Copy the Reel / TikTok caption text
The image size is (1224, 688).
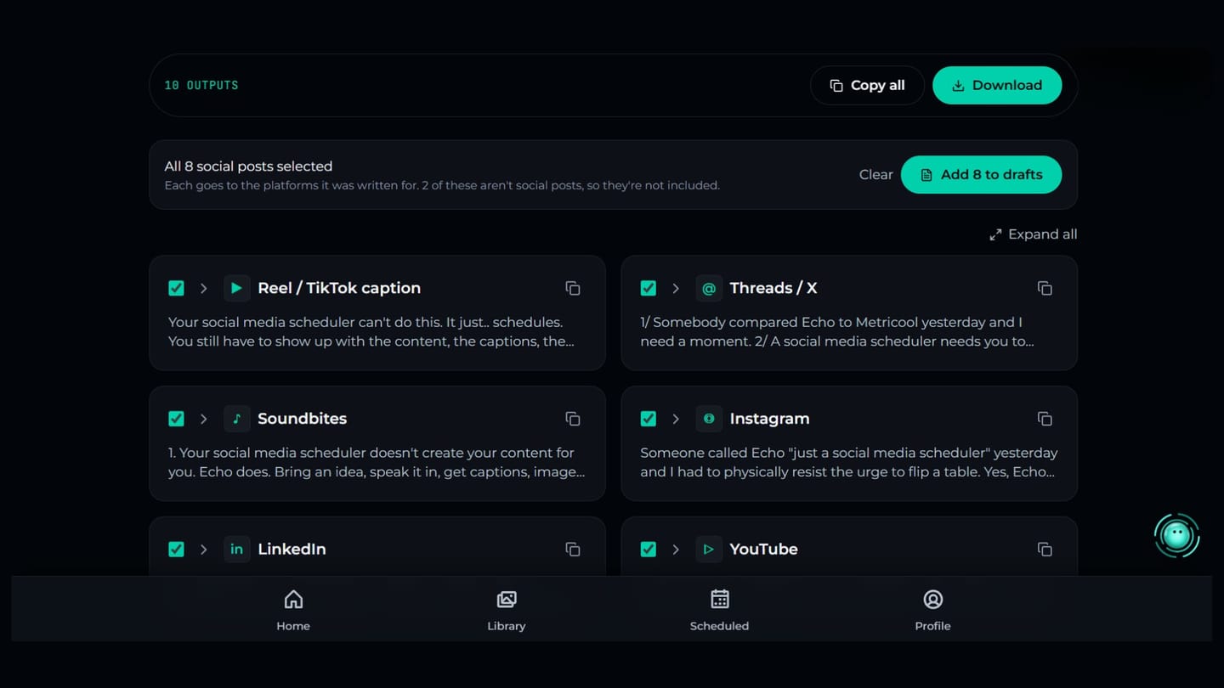(573, 289)
